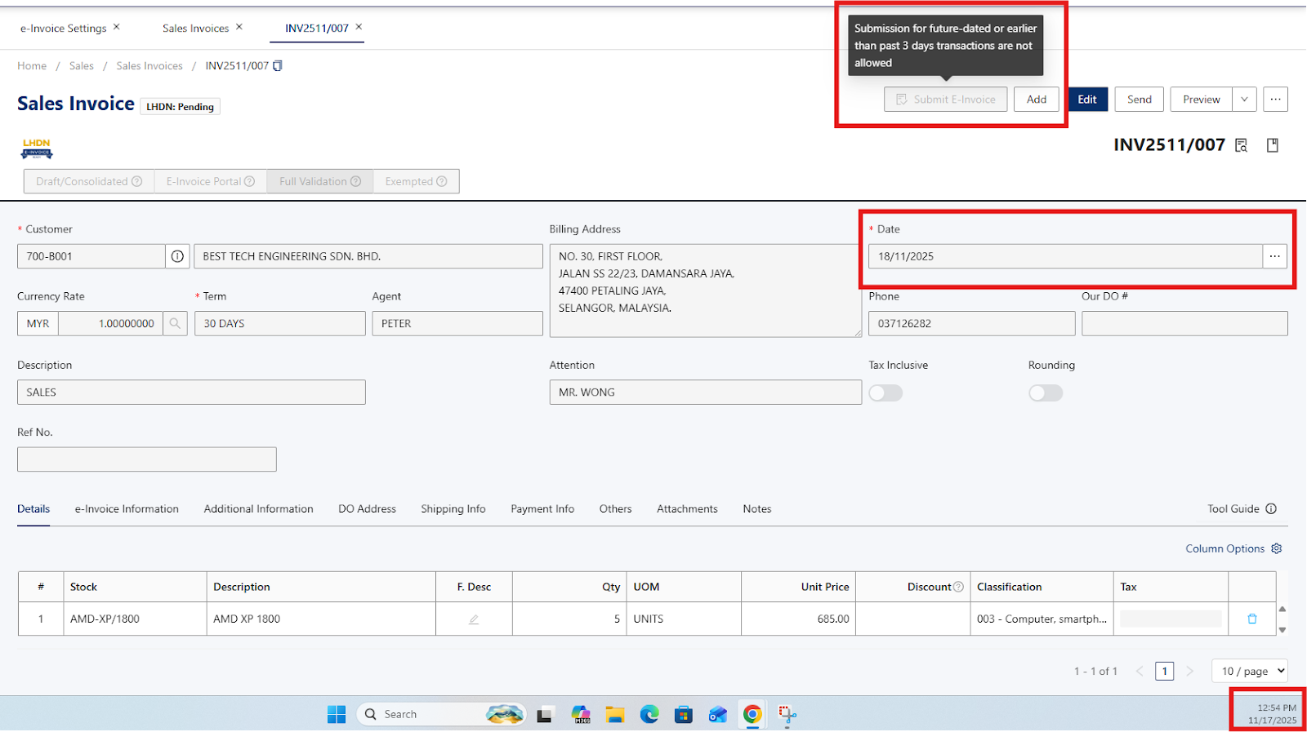Switch to e-Invoice Information tab
The height and width of the screenshot is (732, 1307).
[127, 509]
